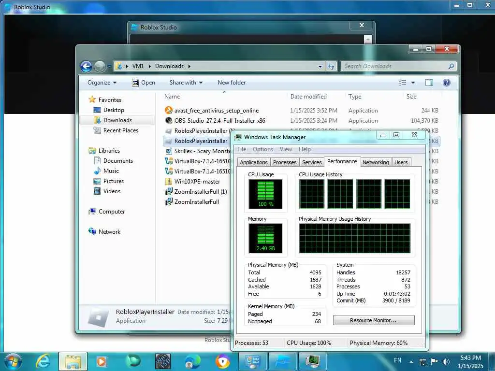
Task: Select the avast_free_antivirus_setup_online file icon
Action: point(169,111)
